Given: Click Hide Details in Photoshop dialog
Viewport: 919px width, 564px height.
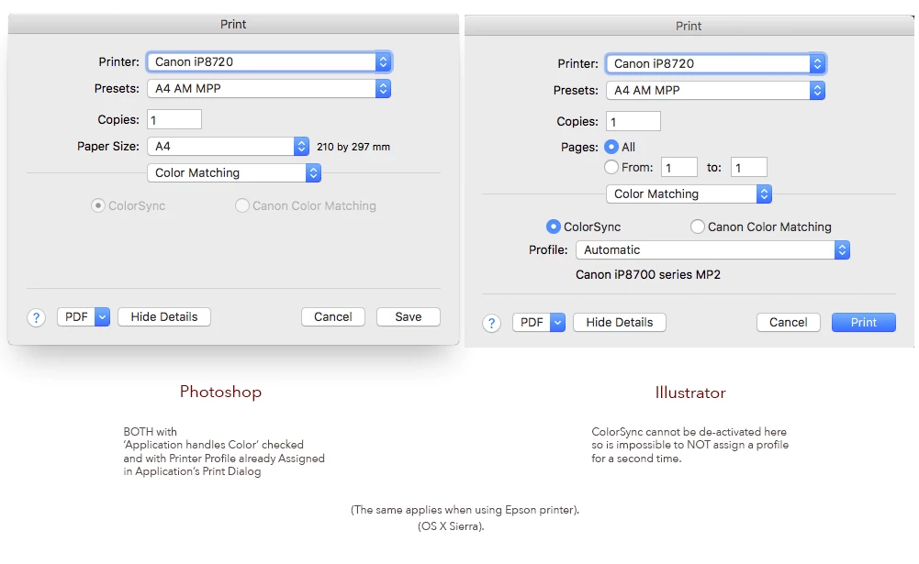Looking at the screenshot, I should click(x=164, y=316).
